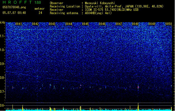Click the meteor label

(40, 9)
